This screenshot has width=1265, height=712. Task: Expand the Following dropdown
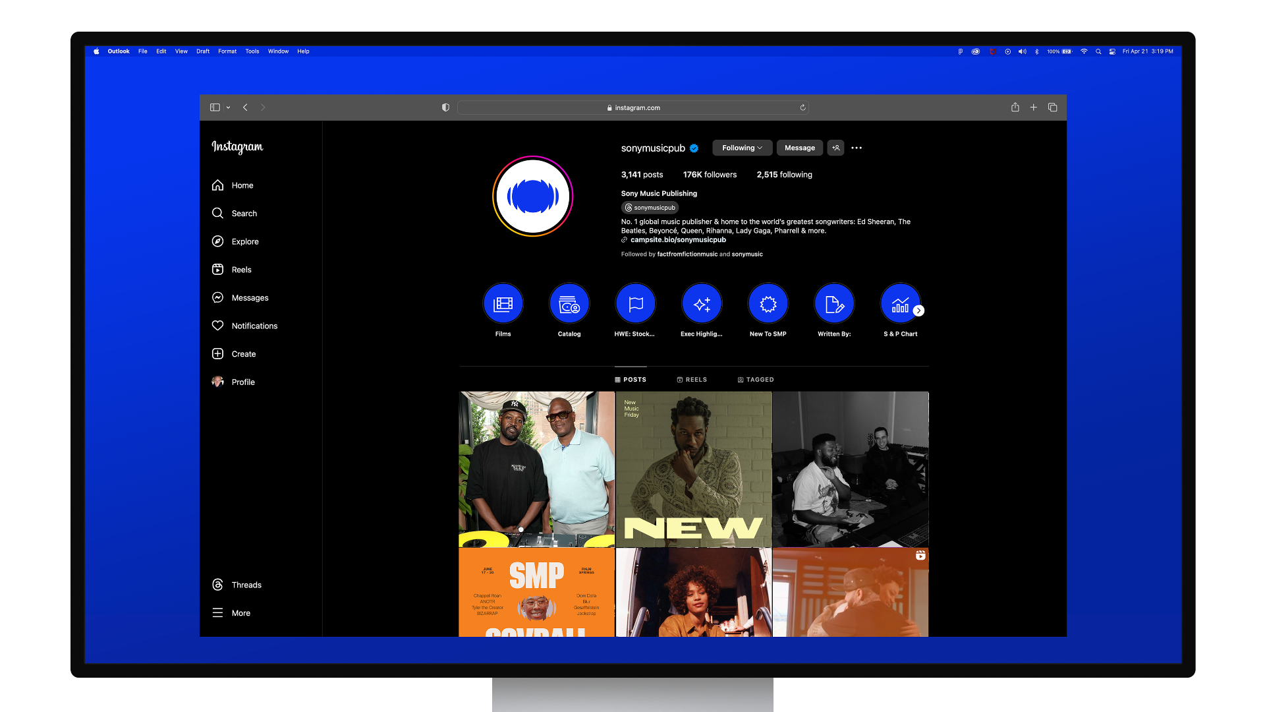coord(743,148)
